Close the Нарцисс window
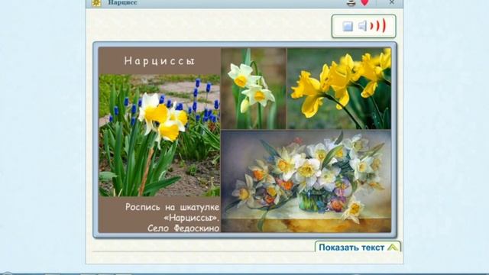Viewport: 489px width, 275px height. (392, 2)
